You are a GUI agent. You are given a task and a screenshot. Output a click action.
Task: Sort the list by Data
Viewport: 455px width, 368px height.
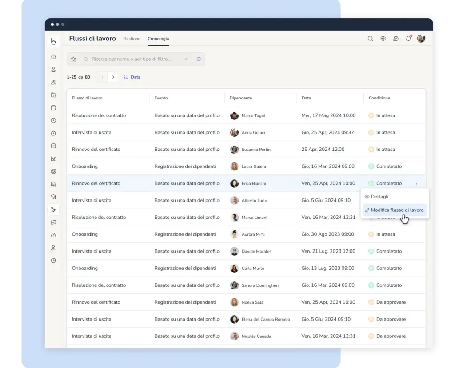pyautogui.click(x=132, y=77)
